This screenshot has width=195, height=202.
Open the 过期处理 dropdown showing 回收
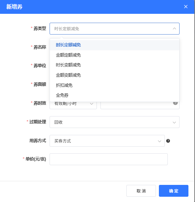point(114,122)
